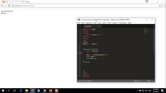Click the '<title>test</title>' line
Screen dimensions: 166x93
[x=94, y=35]
